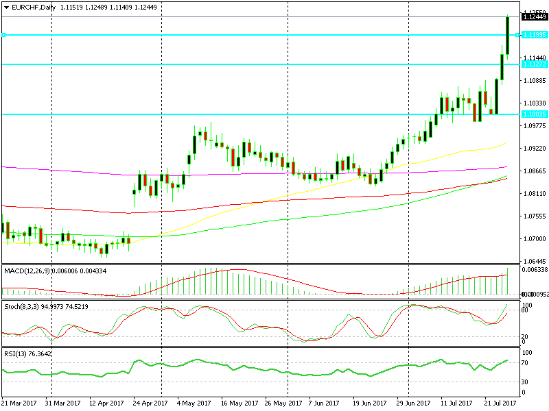The width and height of the screenshot is (549, 411).
Task: Click the 16 May 2017 date label
Action: pyautogui.click(x=240, y=403)
